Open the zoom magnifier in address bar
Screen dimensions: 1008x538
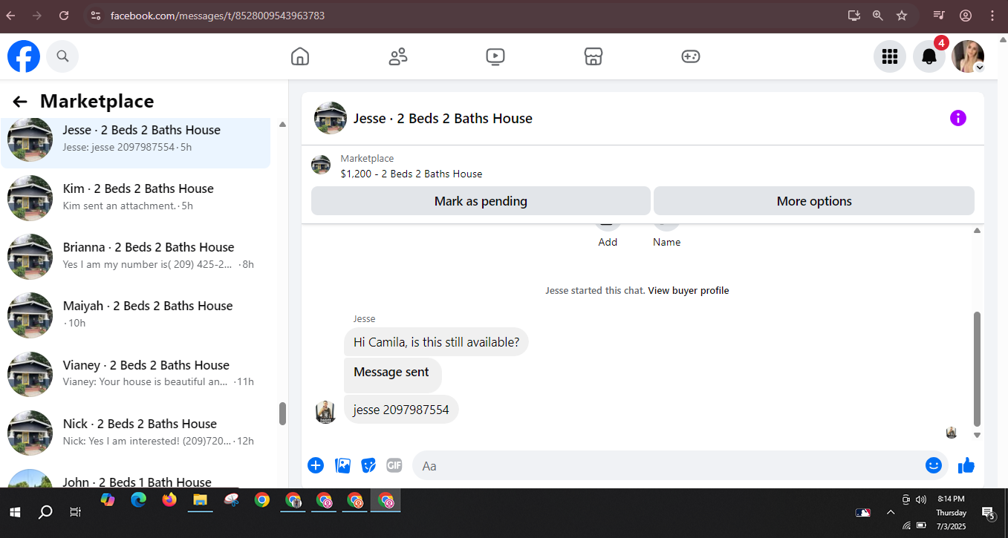(878, 16)
